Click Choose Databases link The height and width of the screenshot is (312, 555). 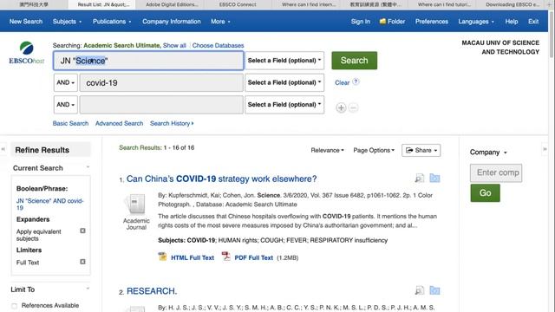point(218,46)
